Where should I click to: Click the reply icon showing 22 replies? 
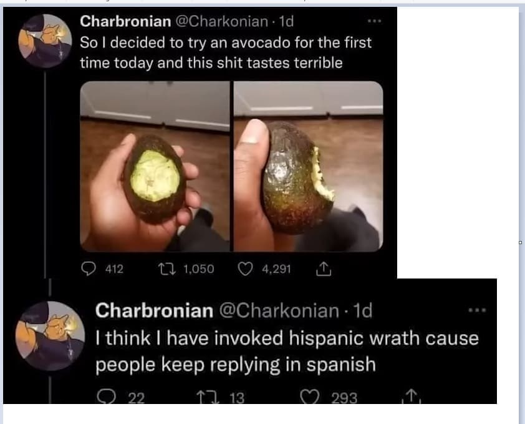(x=105, y=397)
